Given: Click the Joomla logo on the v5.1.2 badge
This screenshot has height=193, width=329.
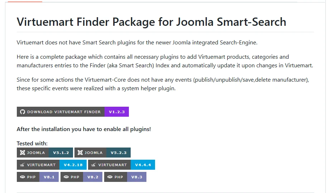Looking at the screenshot, I should pyautogui.click(x=23, y=153).
